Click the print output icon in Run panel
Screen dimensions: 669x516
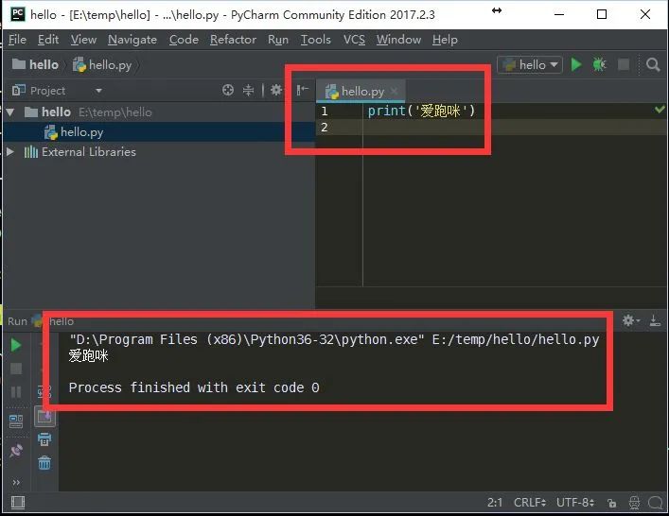[x=44, y=439]
